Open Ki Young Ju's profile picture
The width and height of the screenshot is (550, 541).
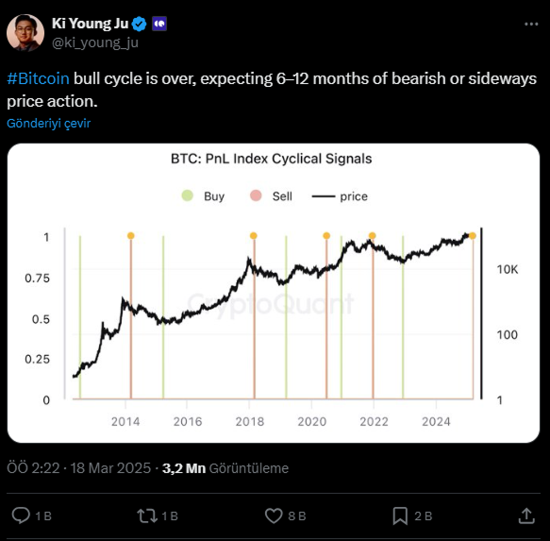coord(25,33)
